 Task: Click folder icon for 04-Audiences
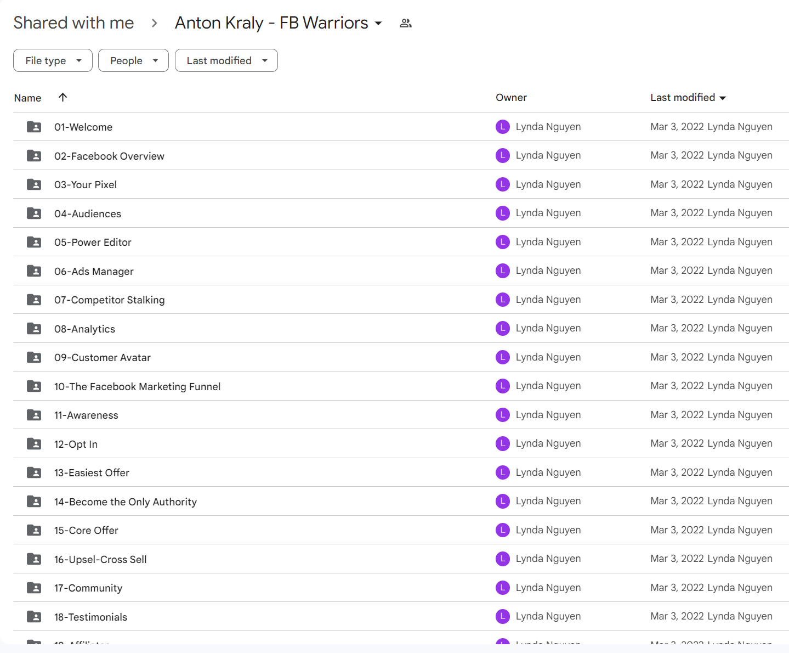pyautogui.click(x=34, y=213)
